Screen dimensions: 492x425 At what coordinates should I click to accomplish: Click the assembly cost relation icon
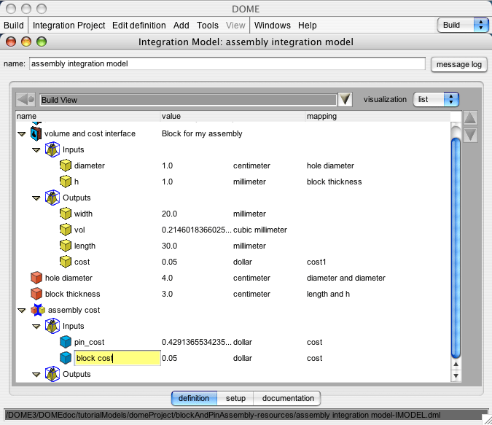38,310
